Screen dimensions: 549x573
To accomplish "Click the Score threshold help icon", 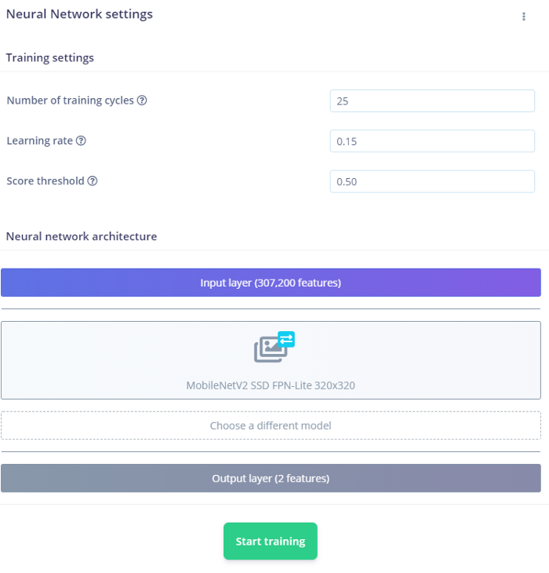I will (x=93, y=181).
